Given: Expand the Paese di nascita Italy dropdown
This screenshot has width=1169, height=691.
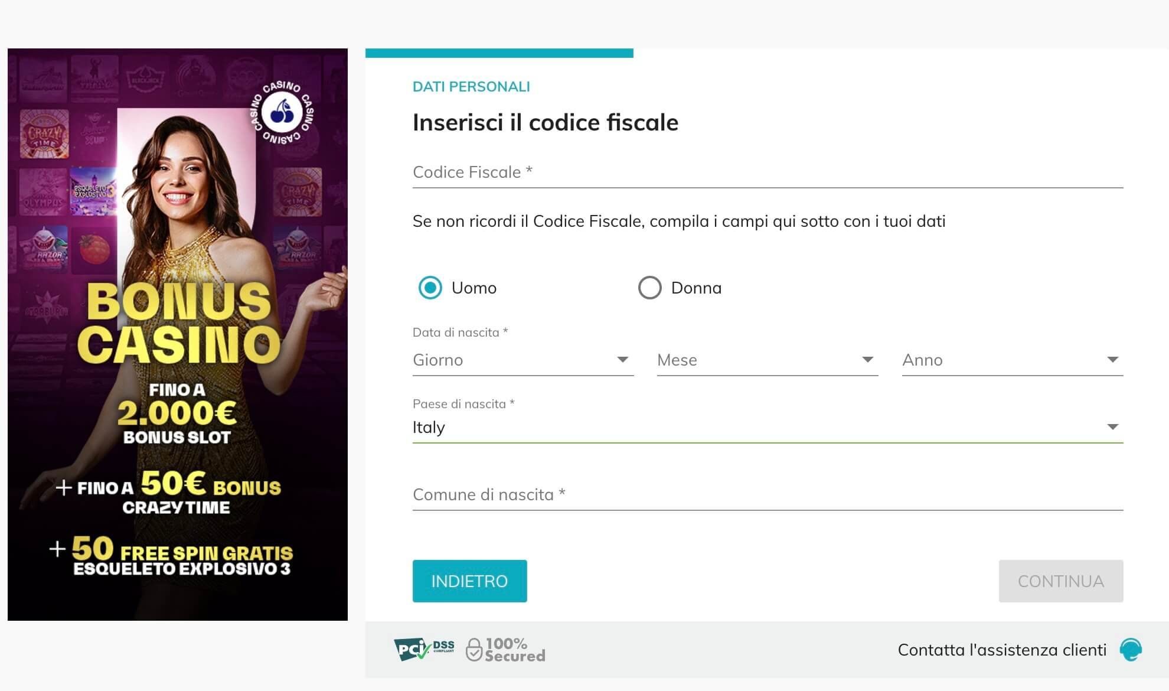Looking at the screenshot, I should click(768, 427).
